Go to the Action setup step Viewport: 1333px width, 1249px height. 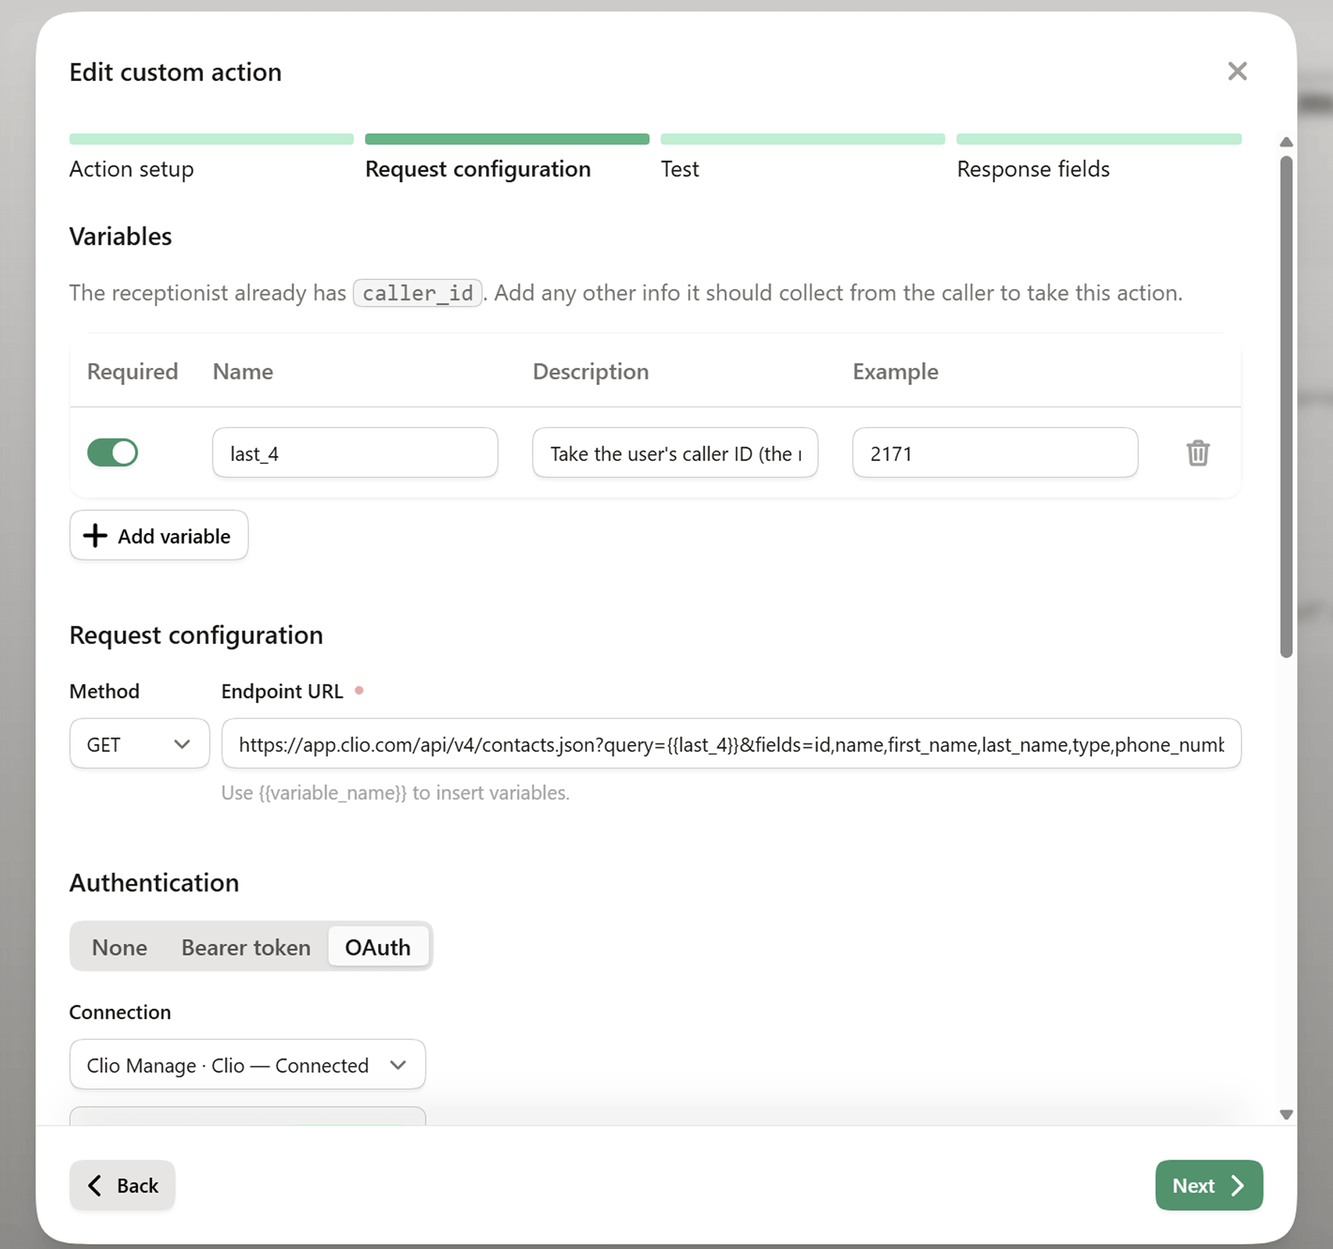[211, 158]
